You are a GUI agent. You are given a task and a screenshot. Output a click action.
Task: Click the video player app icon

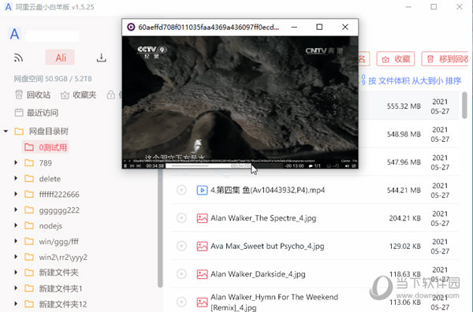(131, 27)
